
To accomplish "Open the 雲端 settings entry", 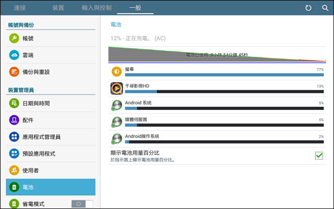I will (x=51, y=55).
